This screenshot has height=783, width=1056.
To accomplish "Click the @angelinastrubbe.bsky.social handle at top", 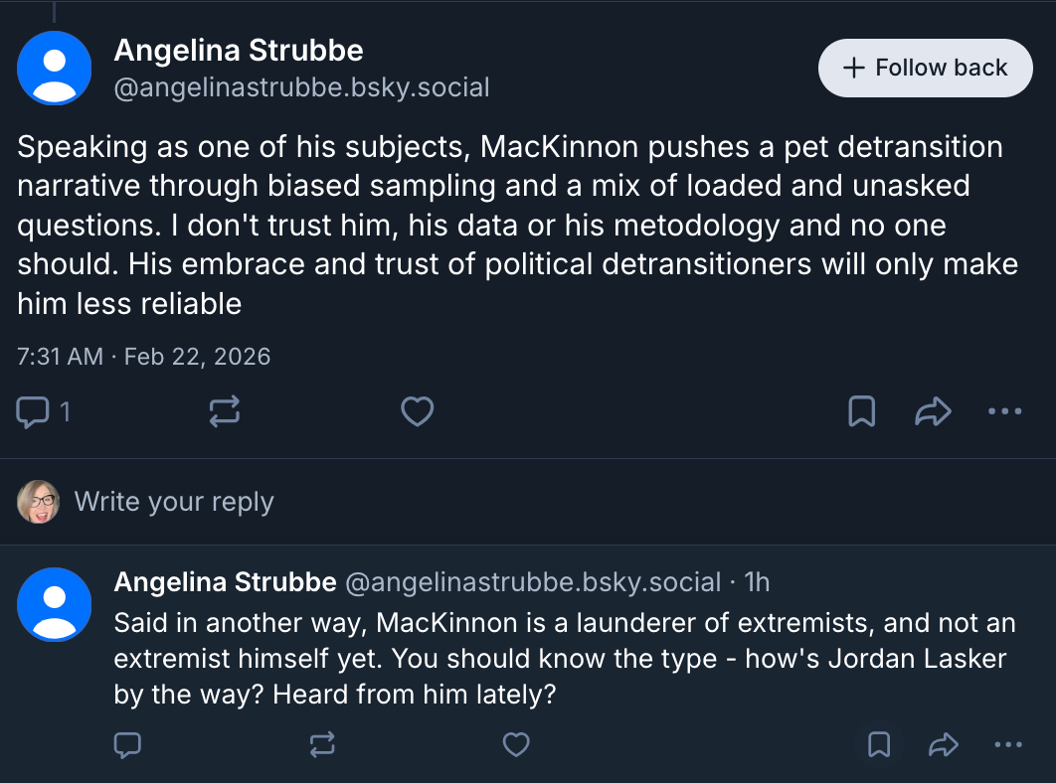I will tap(302, 87).
